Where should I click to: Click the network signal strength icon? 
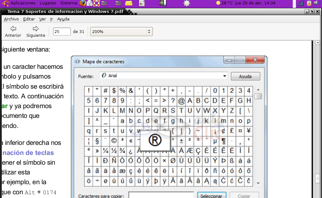point(301,3)
